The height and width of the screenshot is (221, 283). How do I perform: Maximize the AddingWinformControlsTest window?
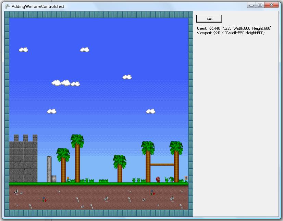260,5
